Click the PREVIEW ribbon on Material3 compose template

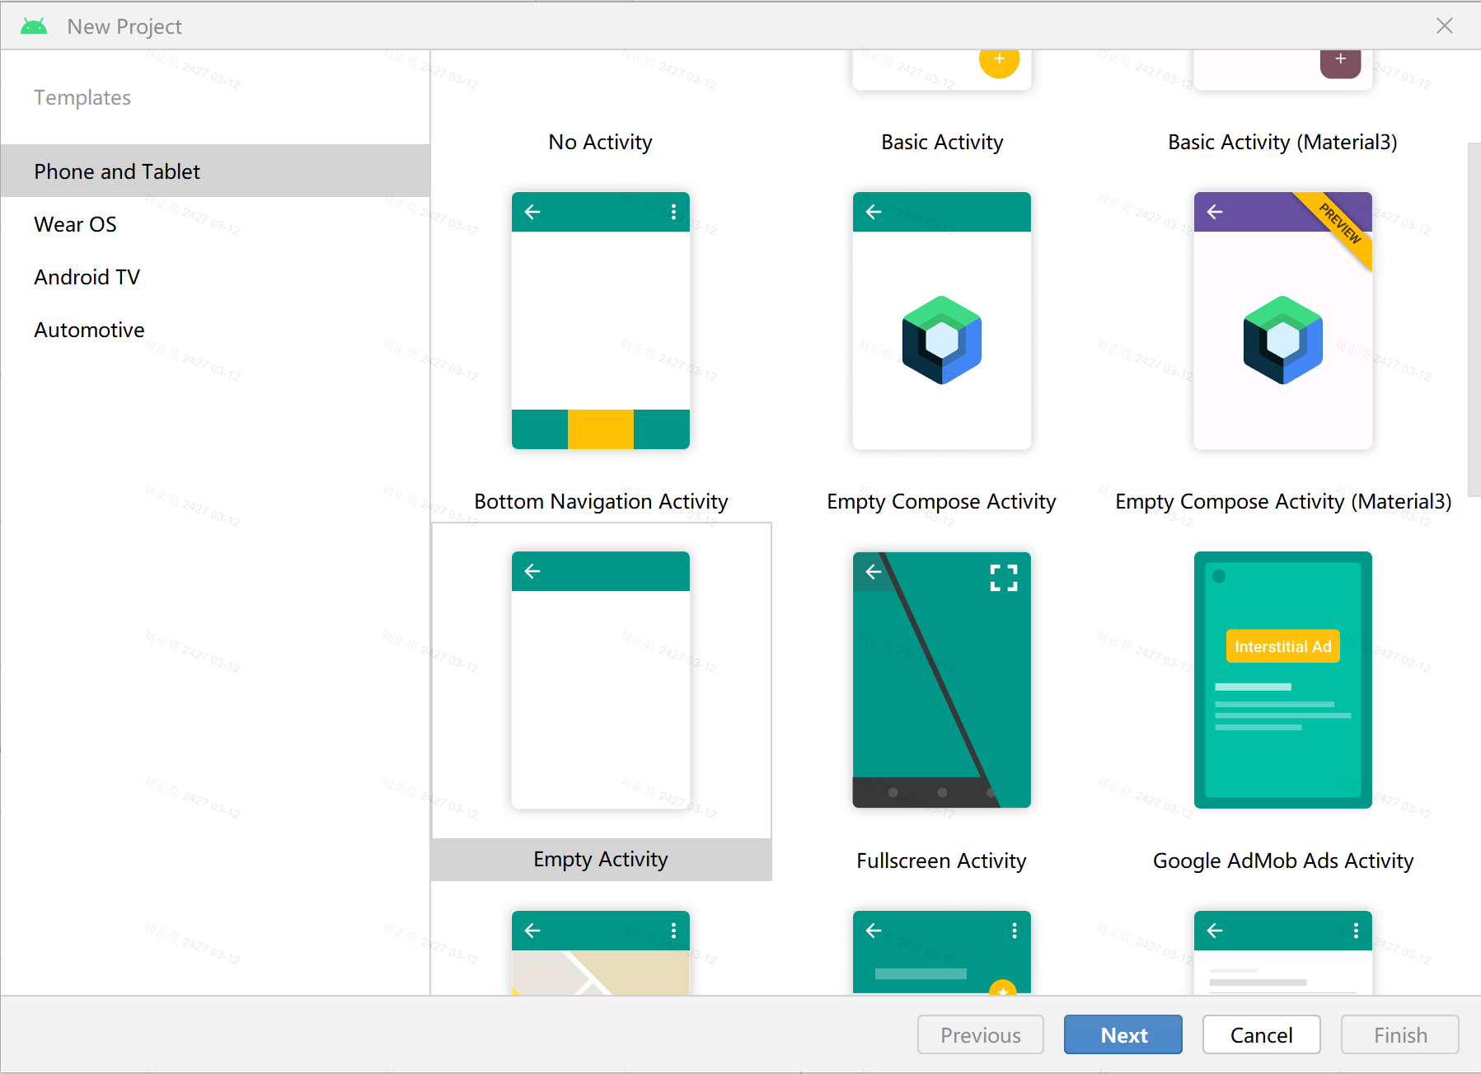coord(1338,224)
